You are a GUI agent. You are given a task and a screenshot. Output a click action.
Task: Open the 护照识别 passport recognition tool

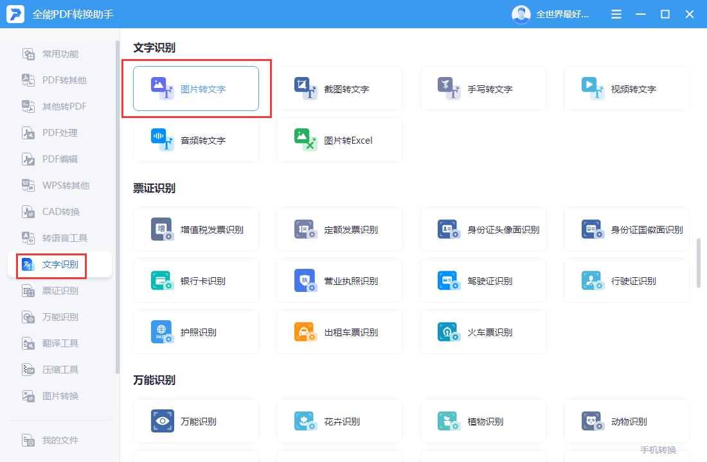(196, 332)
